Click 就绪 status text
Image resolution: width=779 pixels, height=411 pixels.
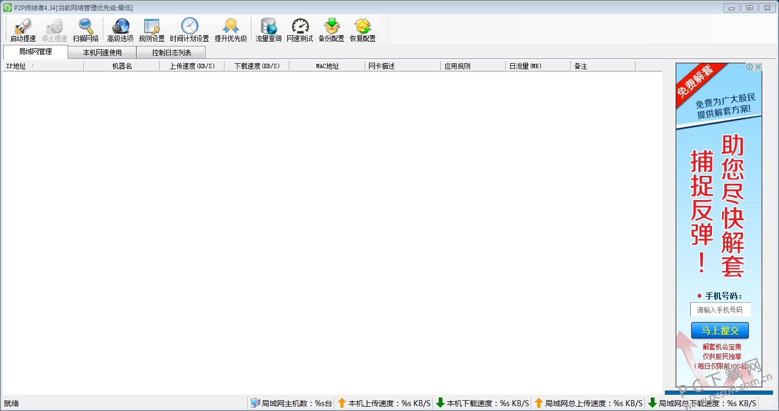11,403
